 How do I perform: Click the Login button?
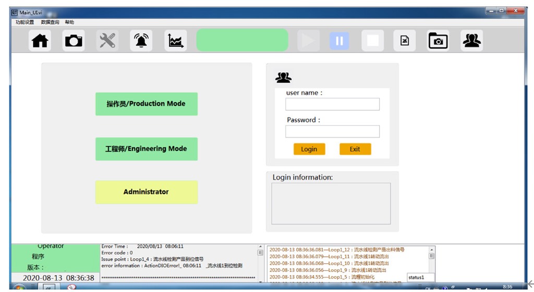pos(309,149)
